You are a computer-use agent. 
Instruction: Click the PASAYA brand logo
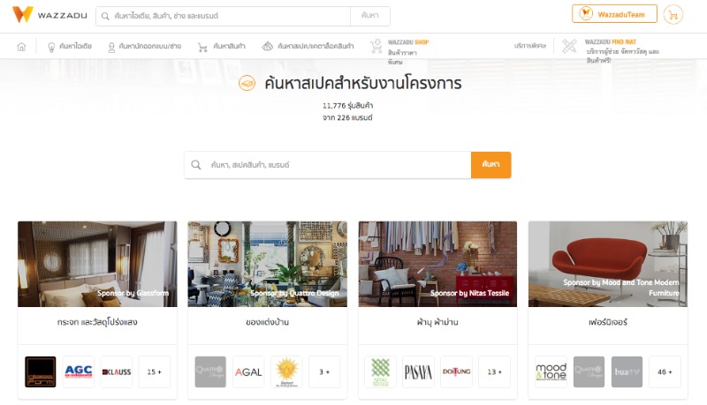(418, 371)
